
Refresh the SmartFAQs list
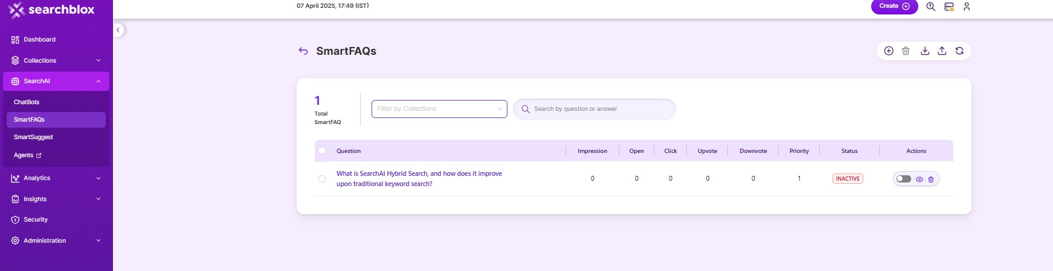(959, 51)
